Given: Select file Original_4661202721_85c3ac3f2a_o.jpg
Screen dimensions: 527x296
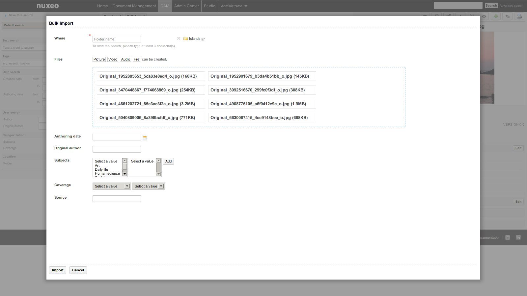Looking at the screenshot, I should 151,104.
